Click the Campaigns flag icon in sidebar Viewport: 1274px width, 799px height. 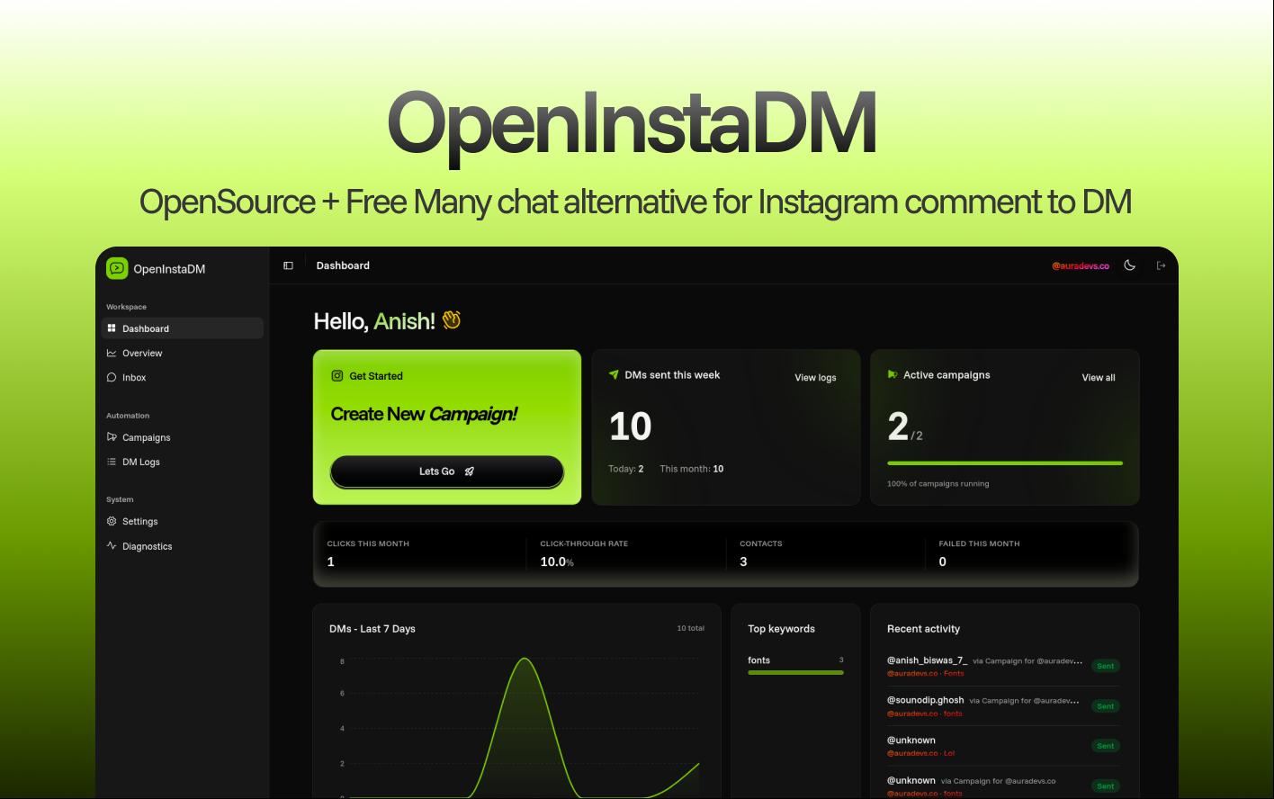pyautogui.click(x=112, y=437)
